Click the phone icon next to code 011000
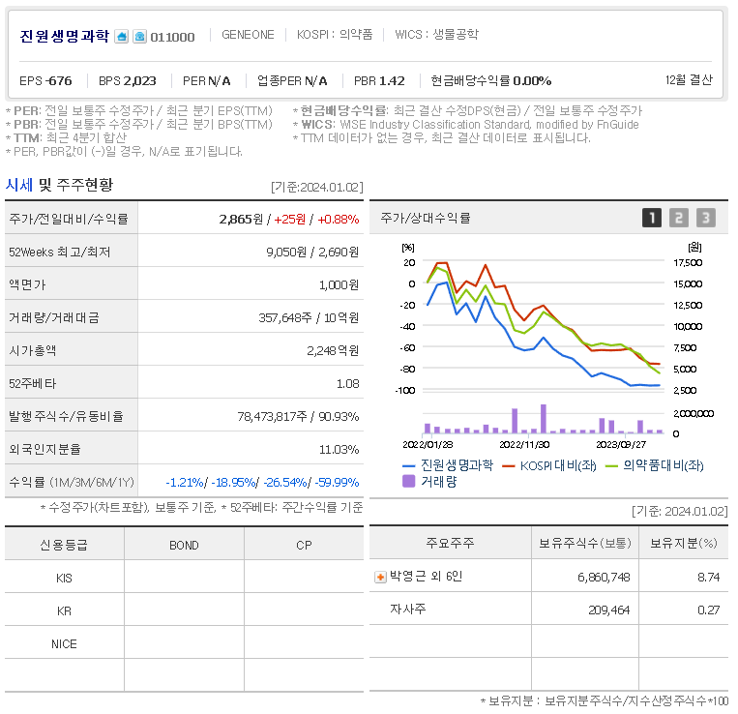The width and height of the screenshot is (738, 714). [140, 36]
